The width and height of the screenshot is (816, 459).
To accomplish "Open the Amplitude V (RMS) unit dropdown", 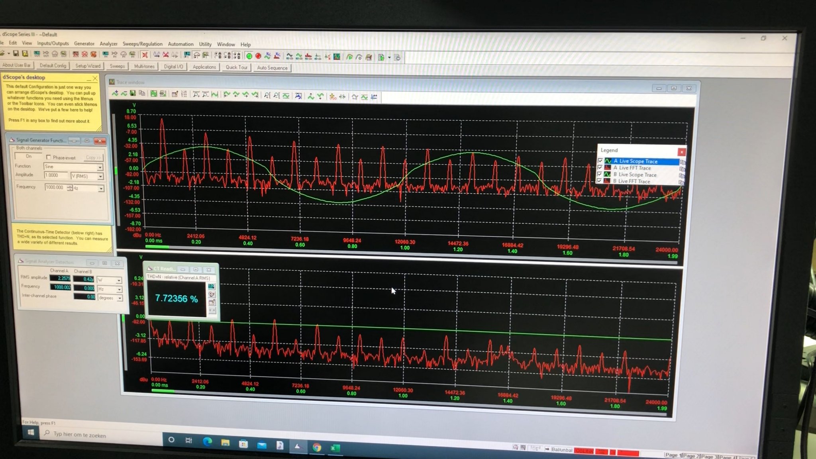I will 100,177.
